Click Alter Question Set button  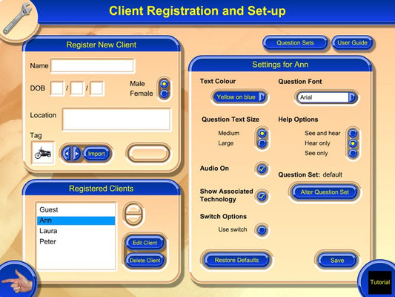tap(325, 192)
